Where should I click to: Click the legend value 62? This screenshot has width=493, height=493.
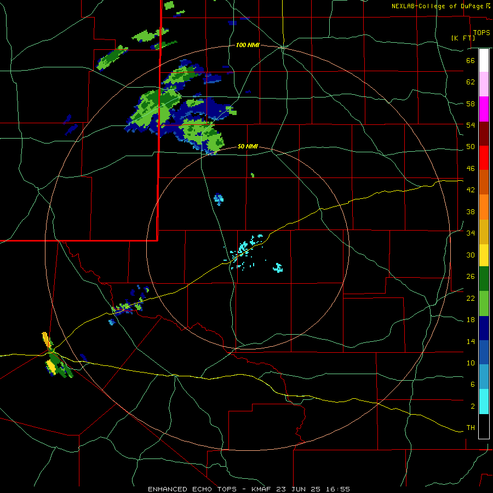coord(471,82)
